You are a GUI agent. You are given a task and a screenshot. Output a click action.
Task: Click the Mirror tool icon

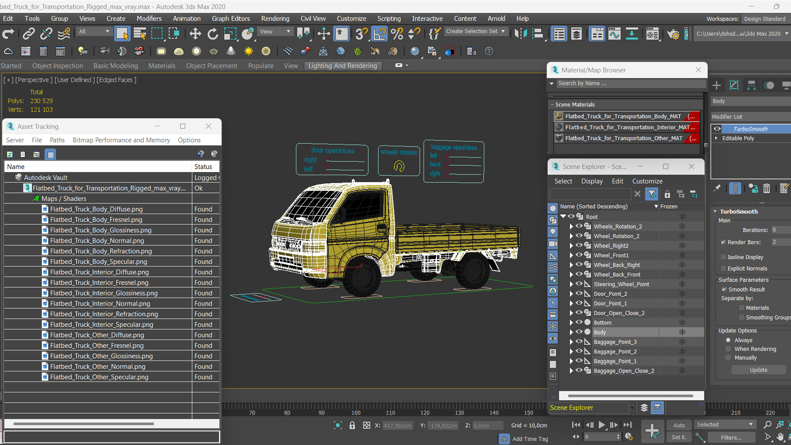pyautogui.click(x=521, y=34)
